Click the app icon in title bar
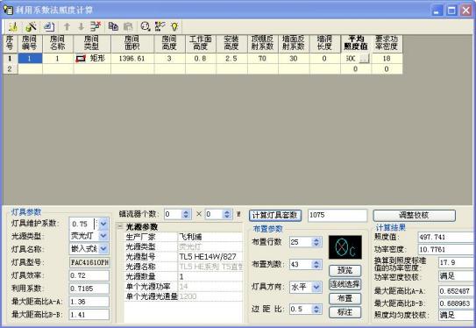 [8, 10]
